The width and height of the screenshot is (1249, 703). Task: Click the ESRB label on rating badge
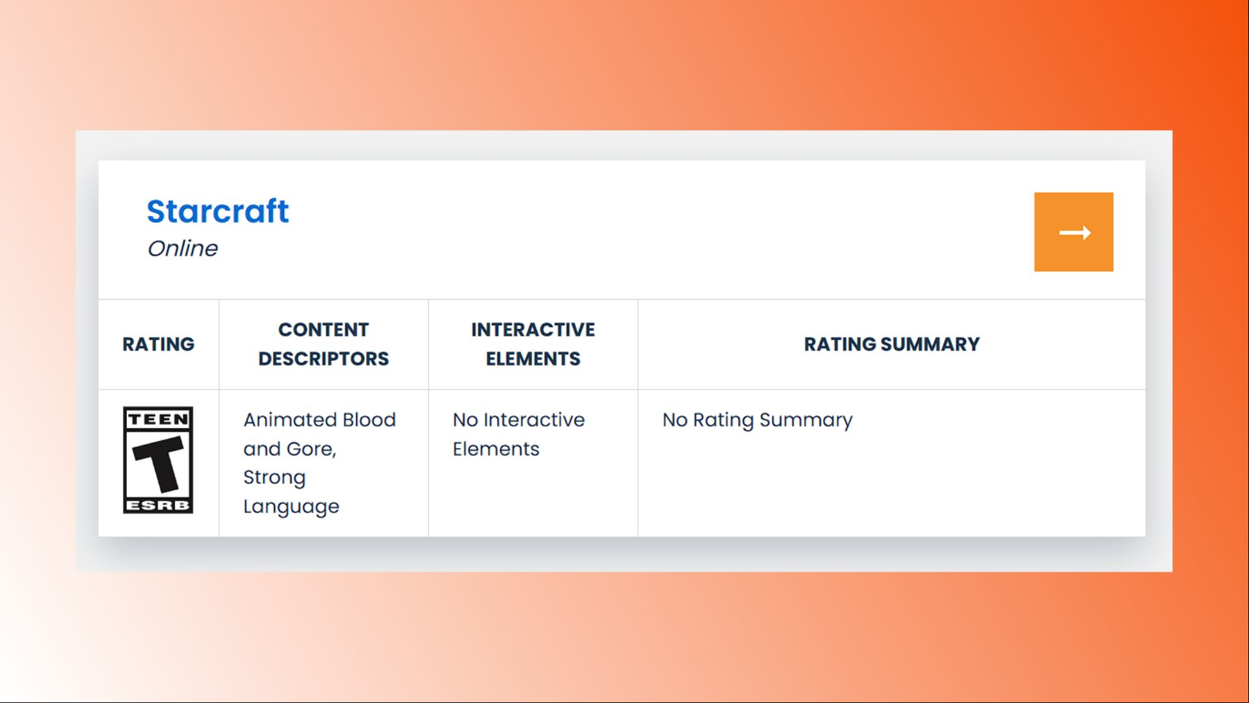pos(158,505)
